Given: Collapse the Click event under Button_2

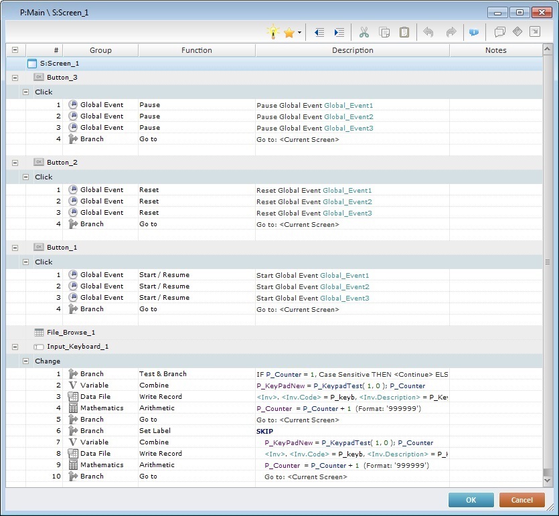Looking at the screenshot, I should [26, 177].
